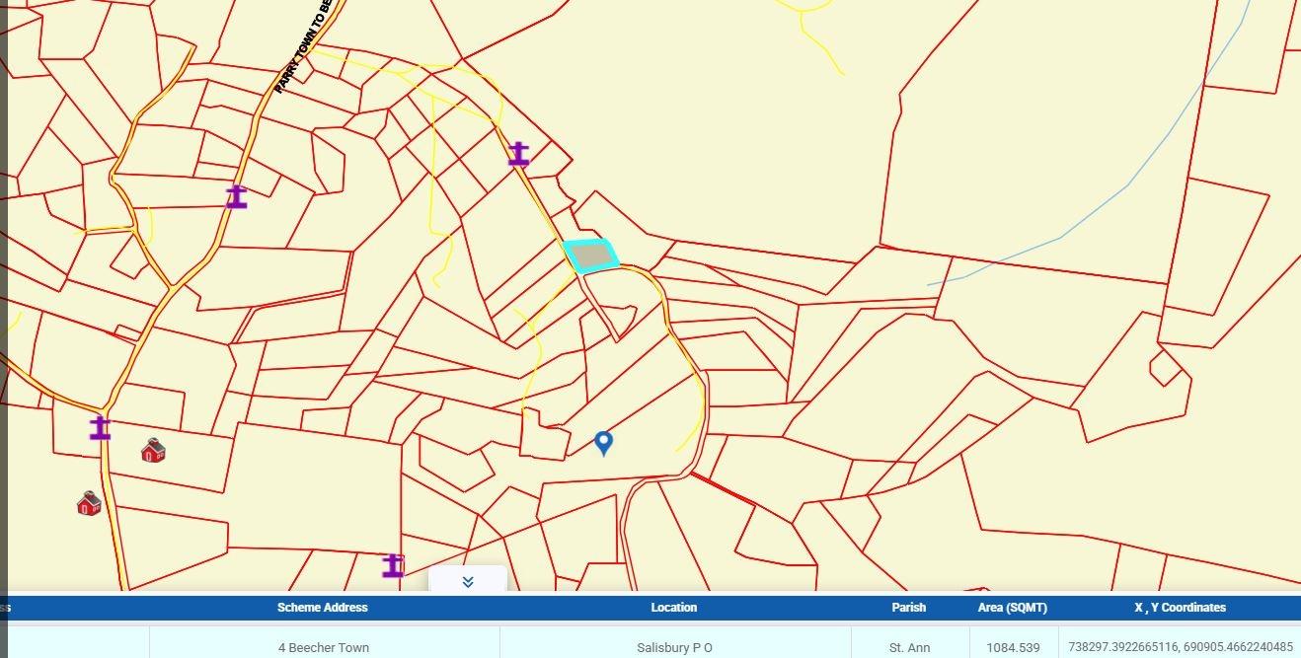Click red building icon right of purple marker
This screenshot has width=1301, height=658.
click(x=153, y=451)
